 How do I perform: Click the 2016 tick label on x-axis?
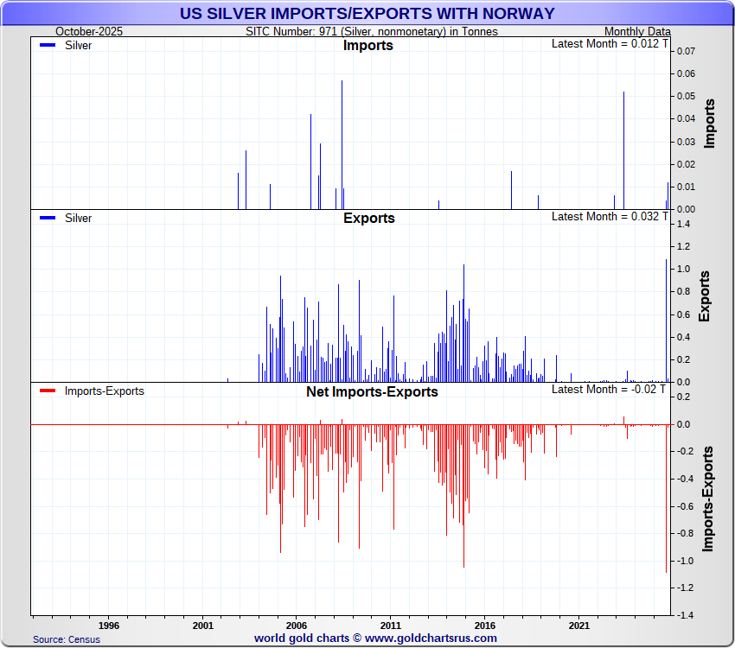point(485,624)
